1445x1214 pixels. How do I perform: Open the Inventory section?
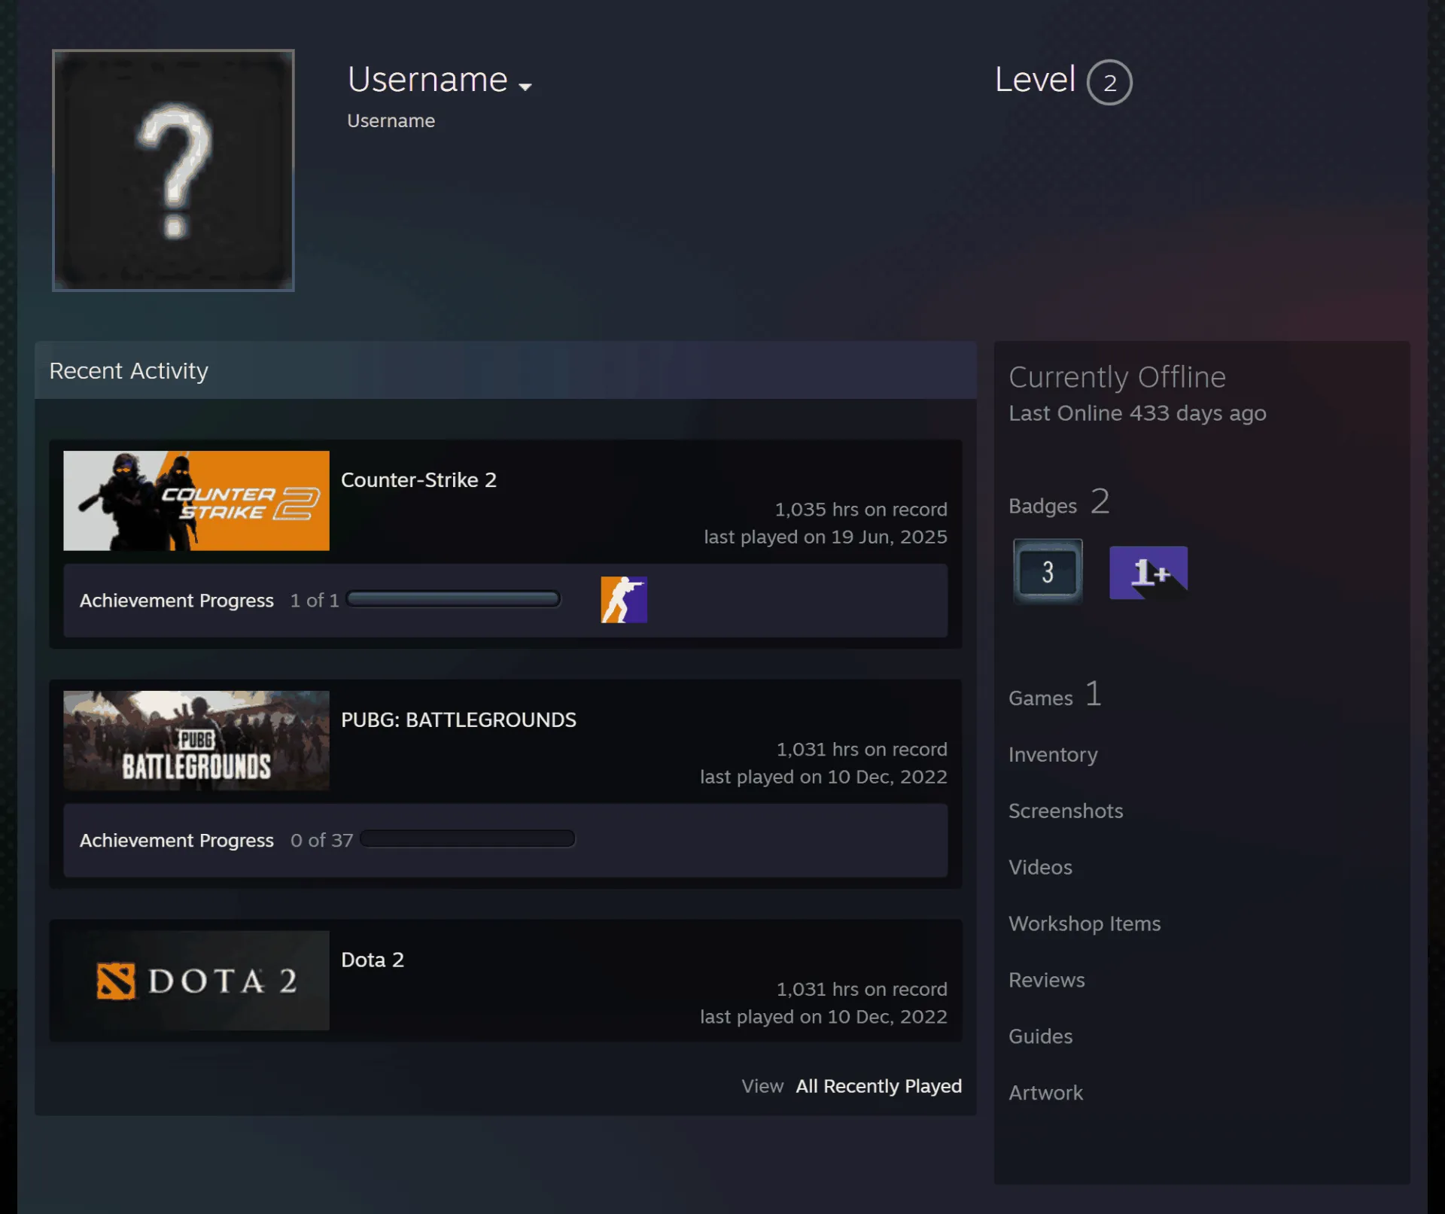pyautogui.click(x=1053, y=754)
